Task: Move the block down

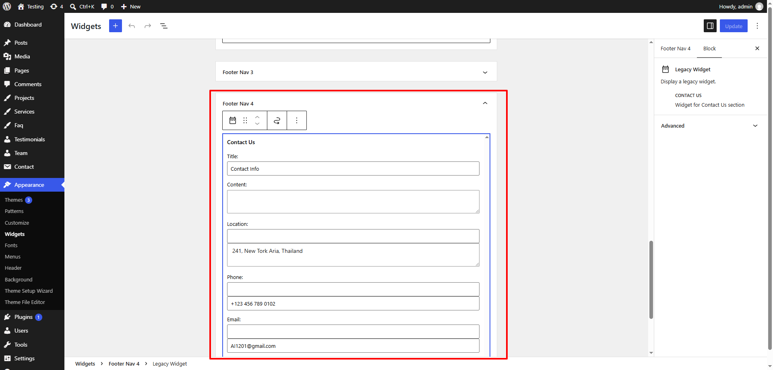Action: (x=257, y=124)
